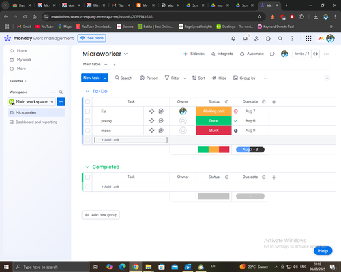Add a new board view with plus

coord(115,65)
